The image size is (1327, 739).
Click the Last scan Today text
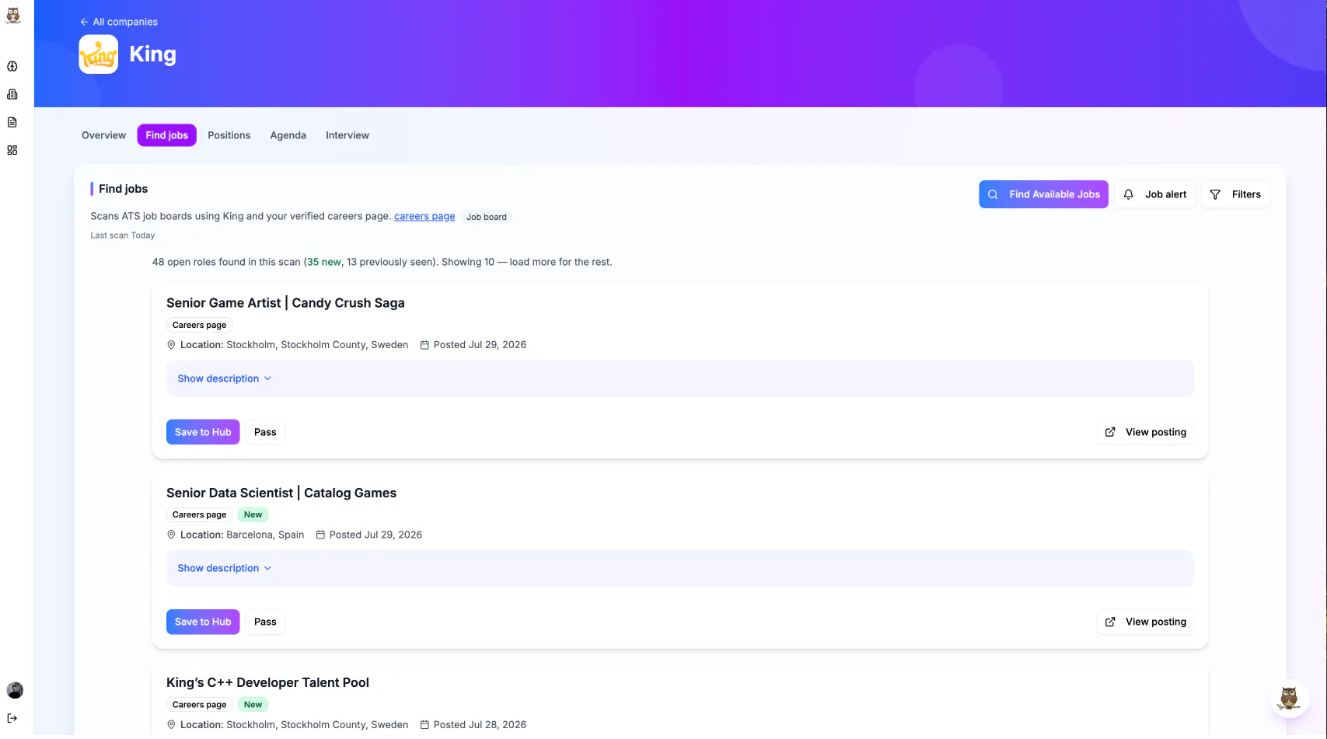click(x=123, y=235)
